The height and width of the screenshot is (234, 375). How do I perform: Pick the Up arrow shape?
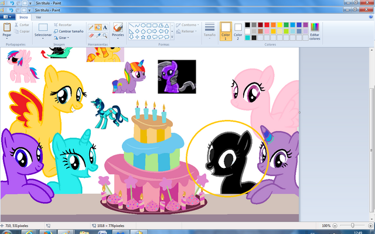tap(166, 31)
